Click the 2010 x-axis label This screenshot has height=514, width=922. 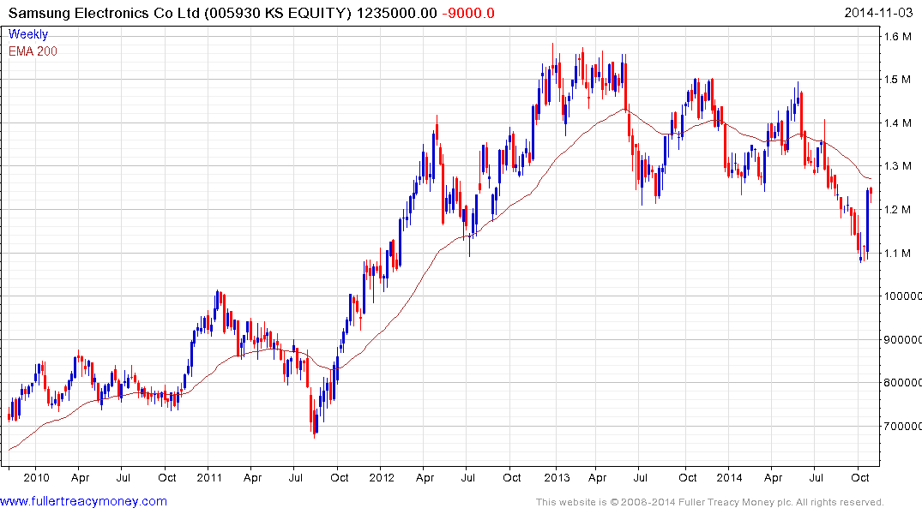tap(37, 477)
